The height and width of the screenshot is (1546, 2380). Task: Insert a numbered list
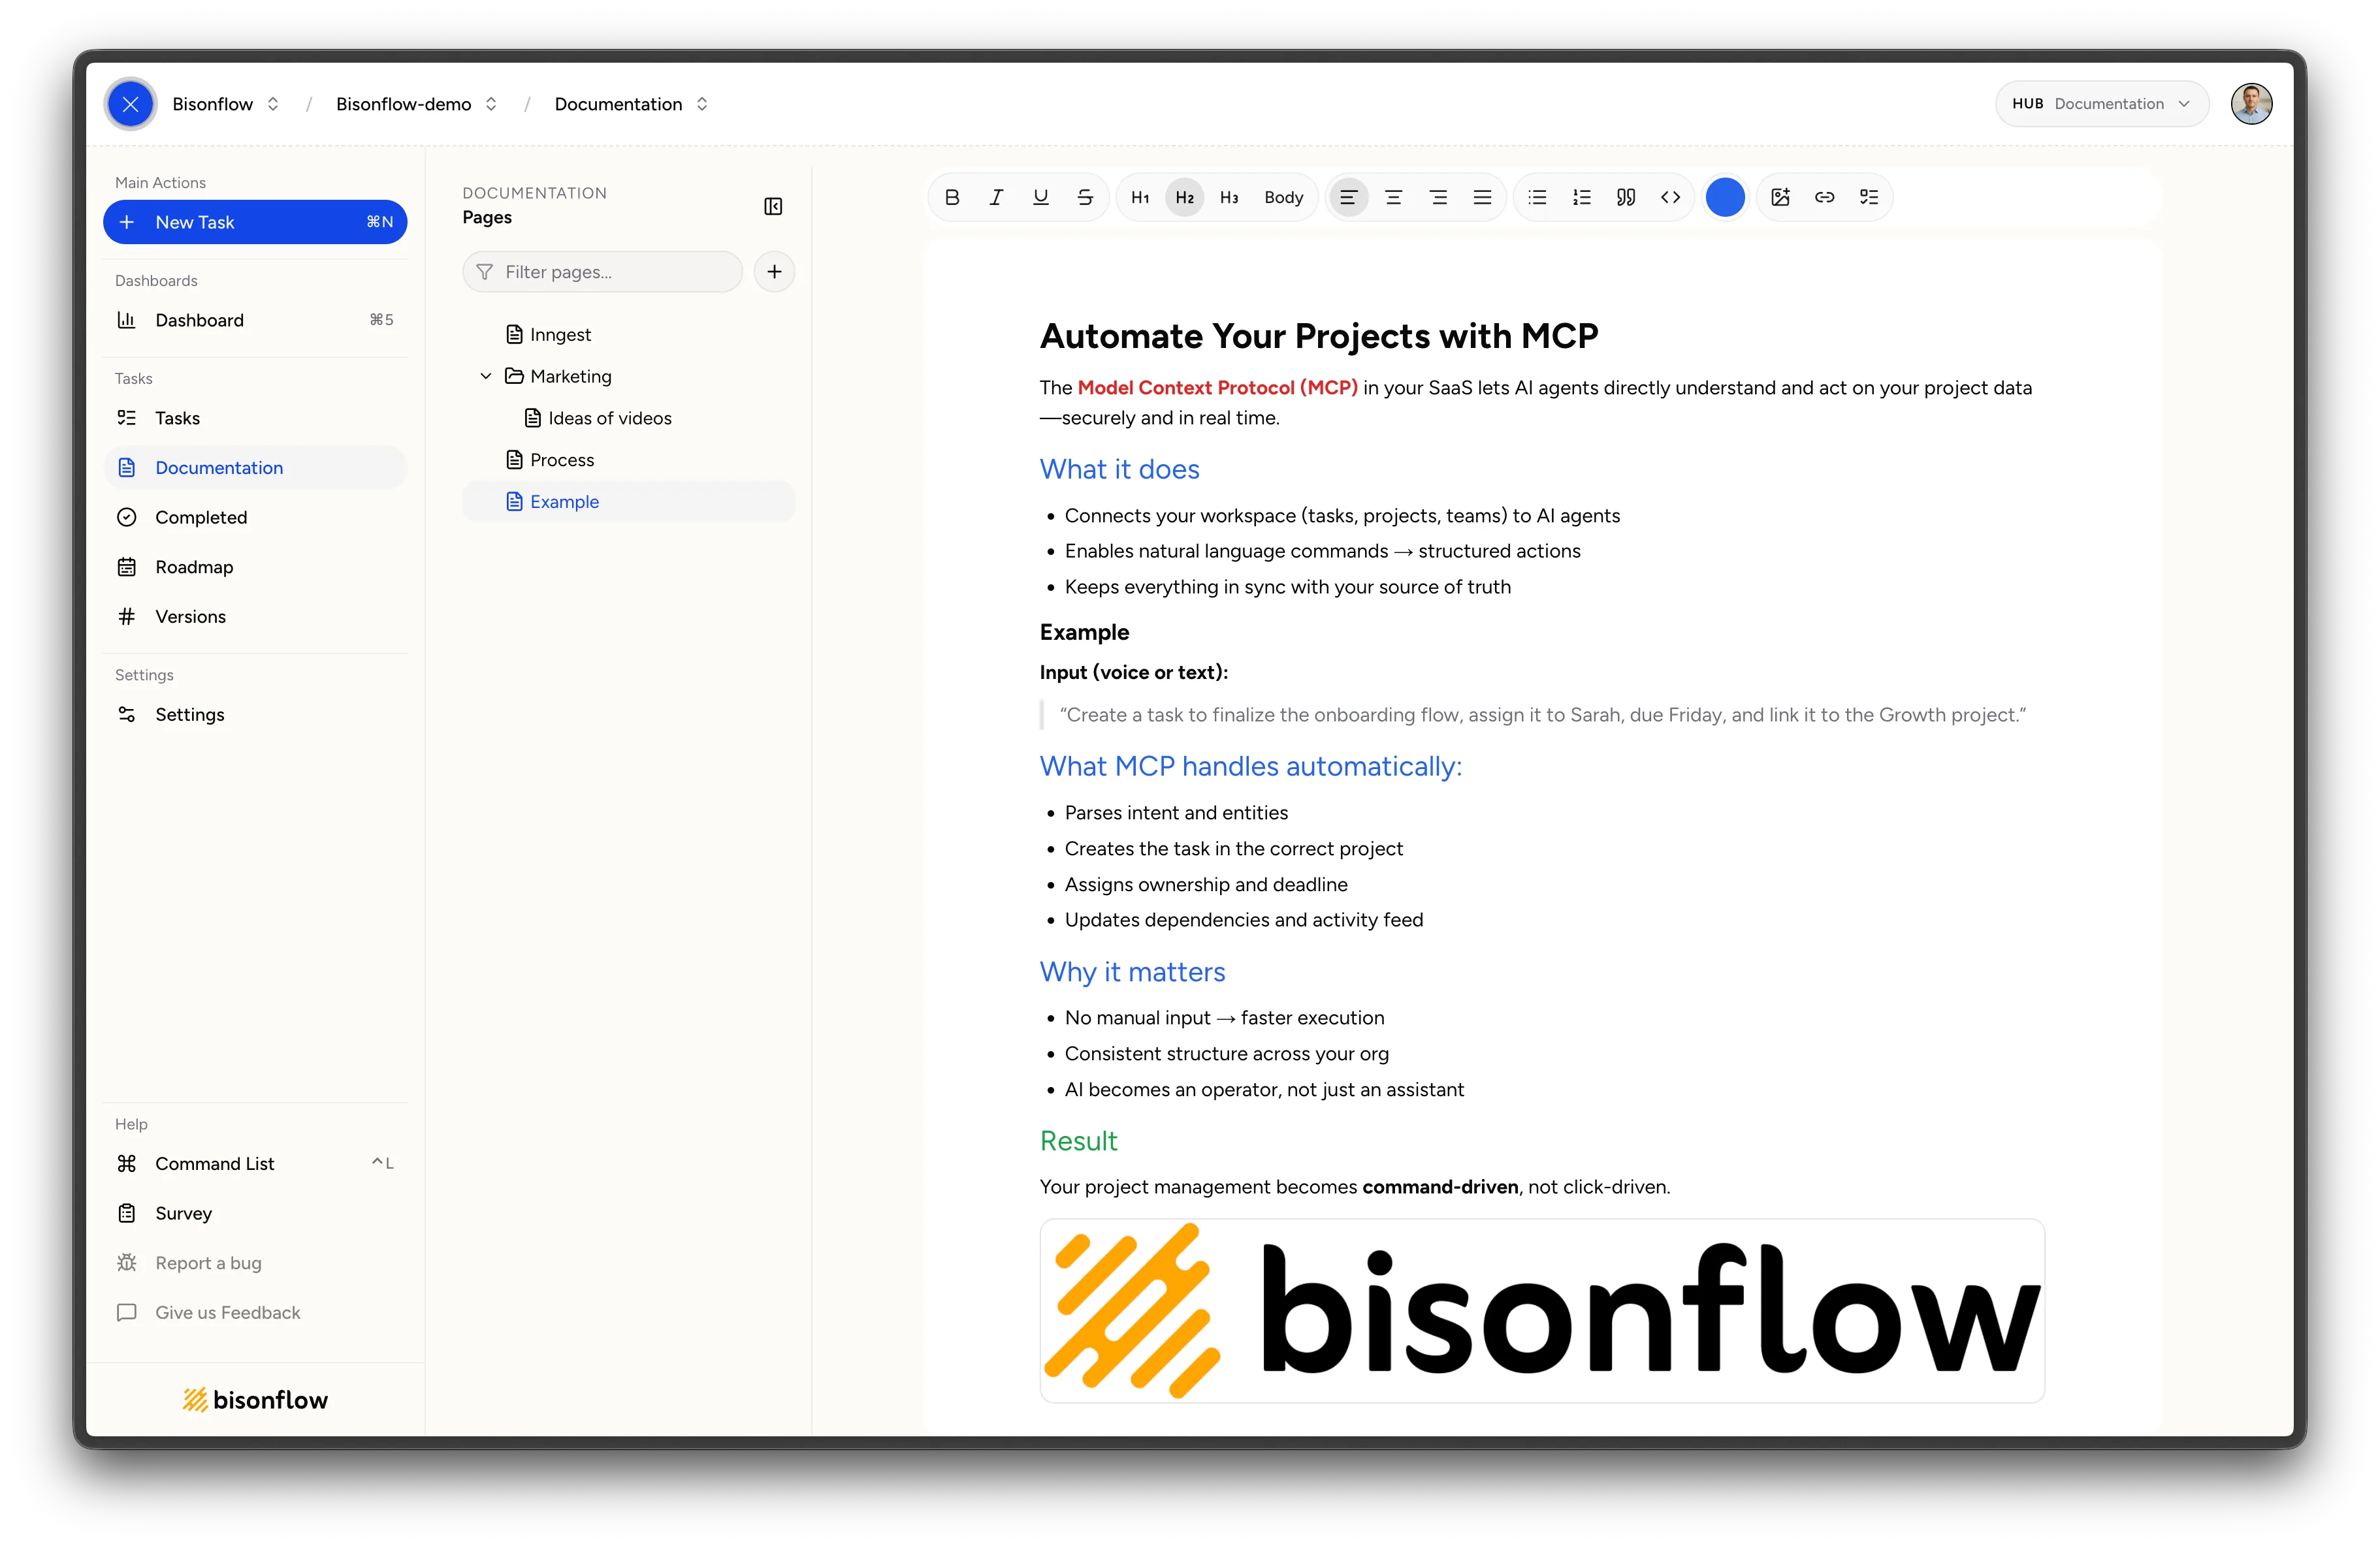pyautogui.click(x=1581, y=197)
